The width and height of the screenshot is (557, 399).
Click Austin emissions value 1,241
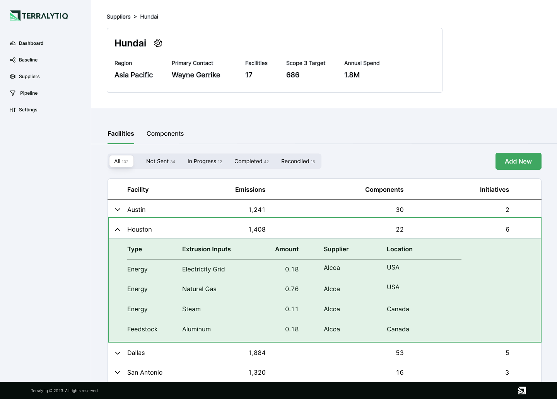pos(257,210)
